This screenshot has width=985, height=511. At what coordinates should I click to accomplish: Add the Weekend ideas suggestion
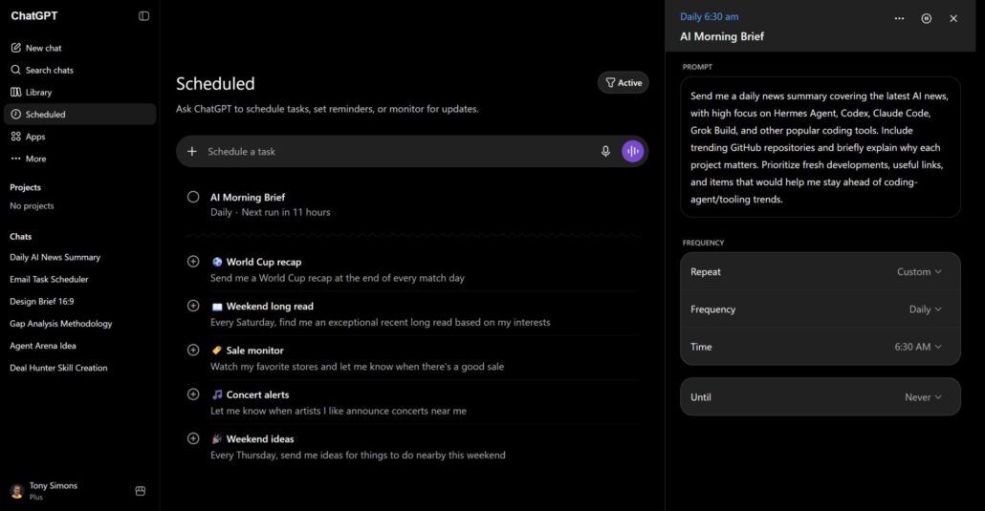[193, 438]
